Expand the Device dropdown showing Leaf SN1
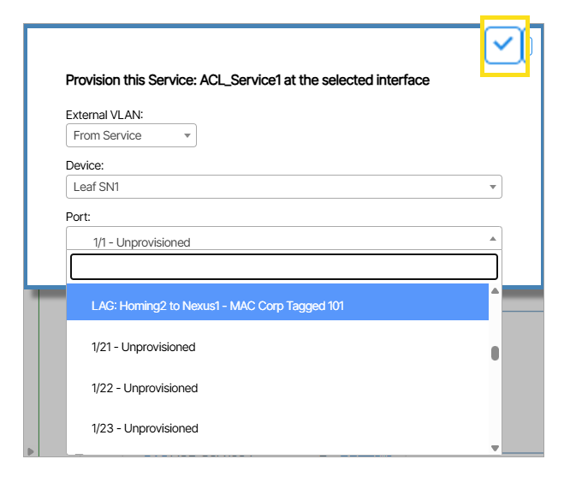The width and height of the screenshot is (570, 477). click(283, 187)
